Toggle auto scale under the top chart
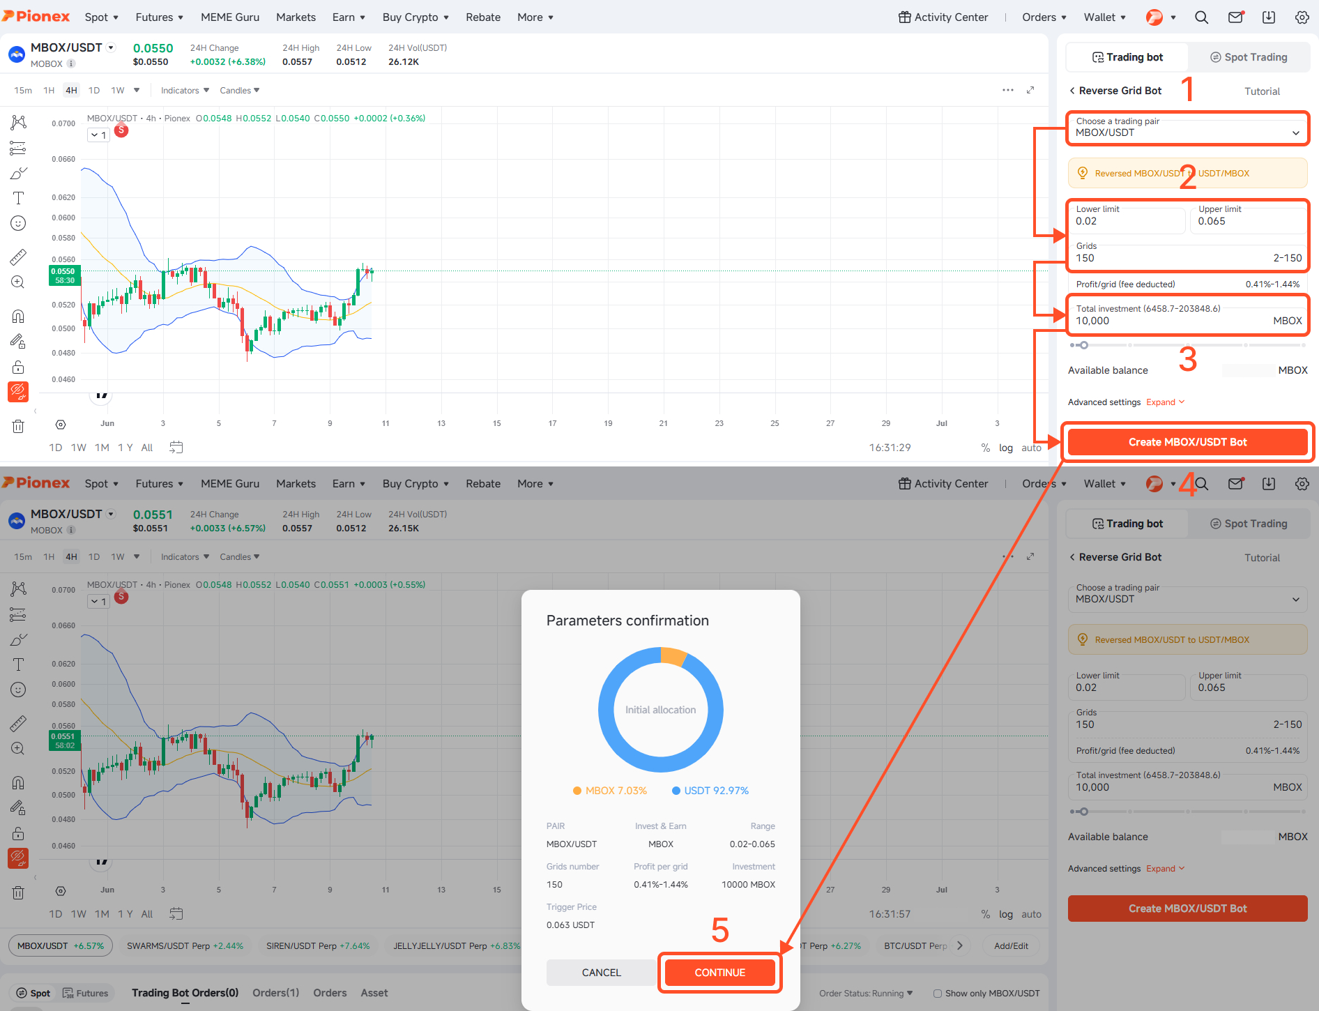Viewport: 1319px width, 1011px height. 1032,448
